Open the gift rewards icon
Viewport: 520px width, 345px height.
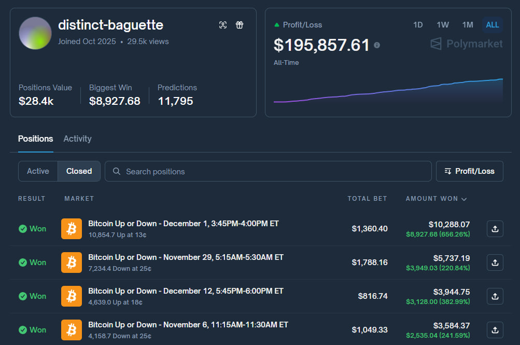239,24
